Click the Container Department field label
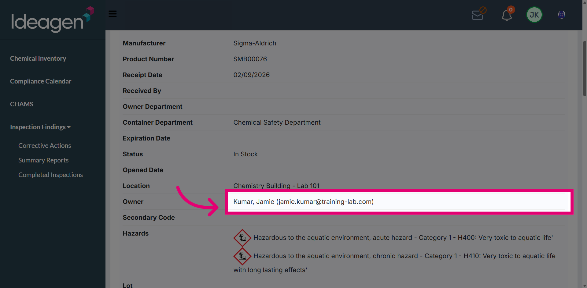Viewport: 587px width, 288px height. 158,123
